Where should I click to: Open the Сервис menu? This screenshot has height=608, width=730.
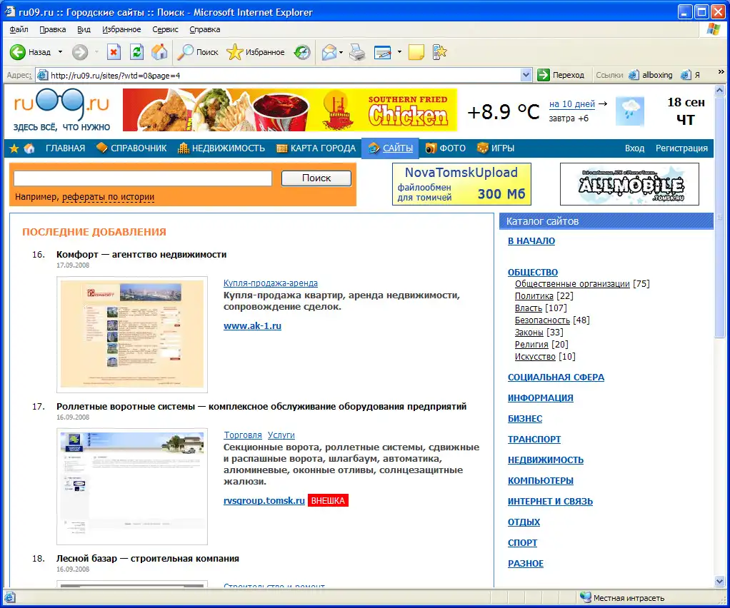[165, 29]
